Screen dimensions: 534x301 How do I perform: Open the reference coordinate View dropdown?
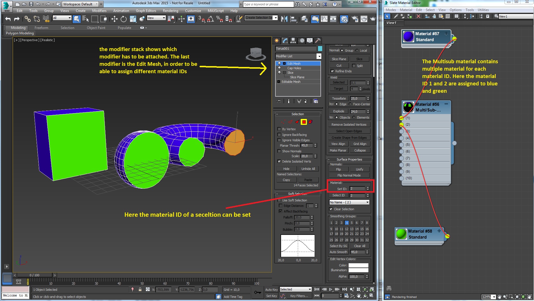pos(156,18)
